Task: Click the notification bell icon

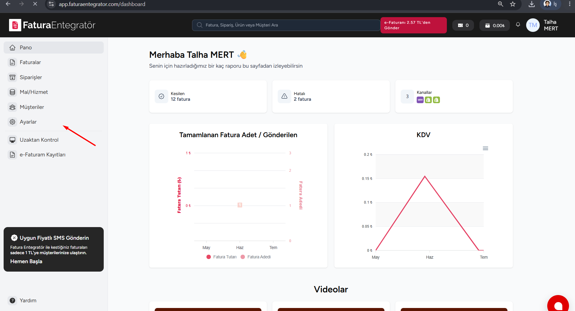Action: 518,25
